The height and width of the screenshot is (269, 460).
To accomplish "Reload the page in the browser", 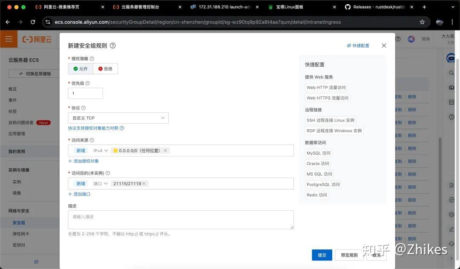I will (33, 22).
